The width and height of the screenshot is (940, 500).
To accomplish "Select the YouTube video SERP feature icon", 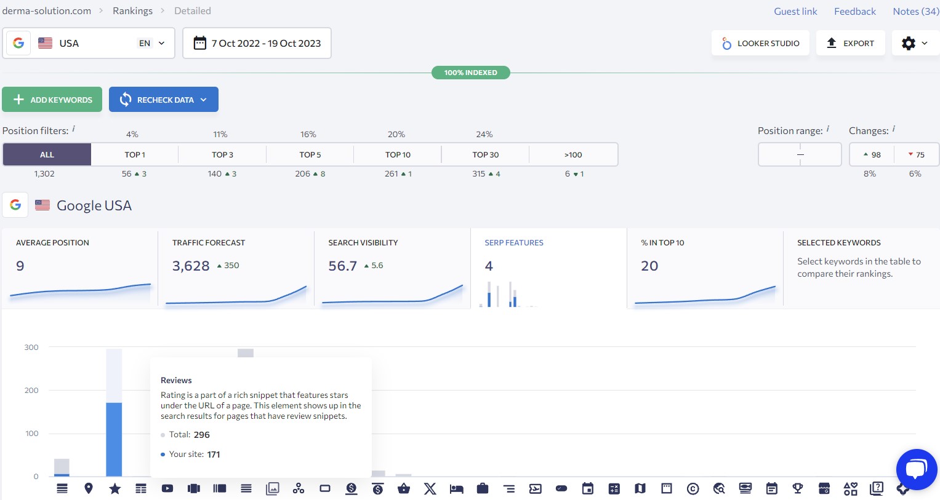I will pos(167,488).
